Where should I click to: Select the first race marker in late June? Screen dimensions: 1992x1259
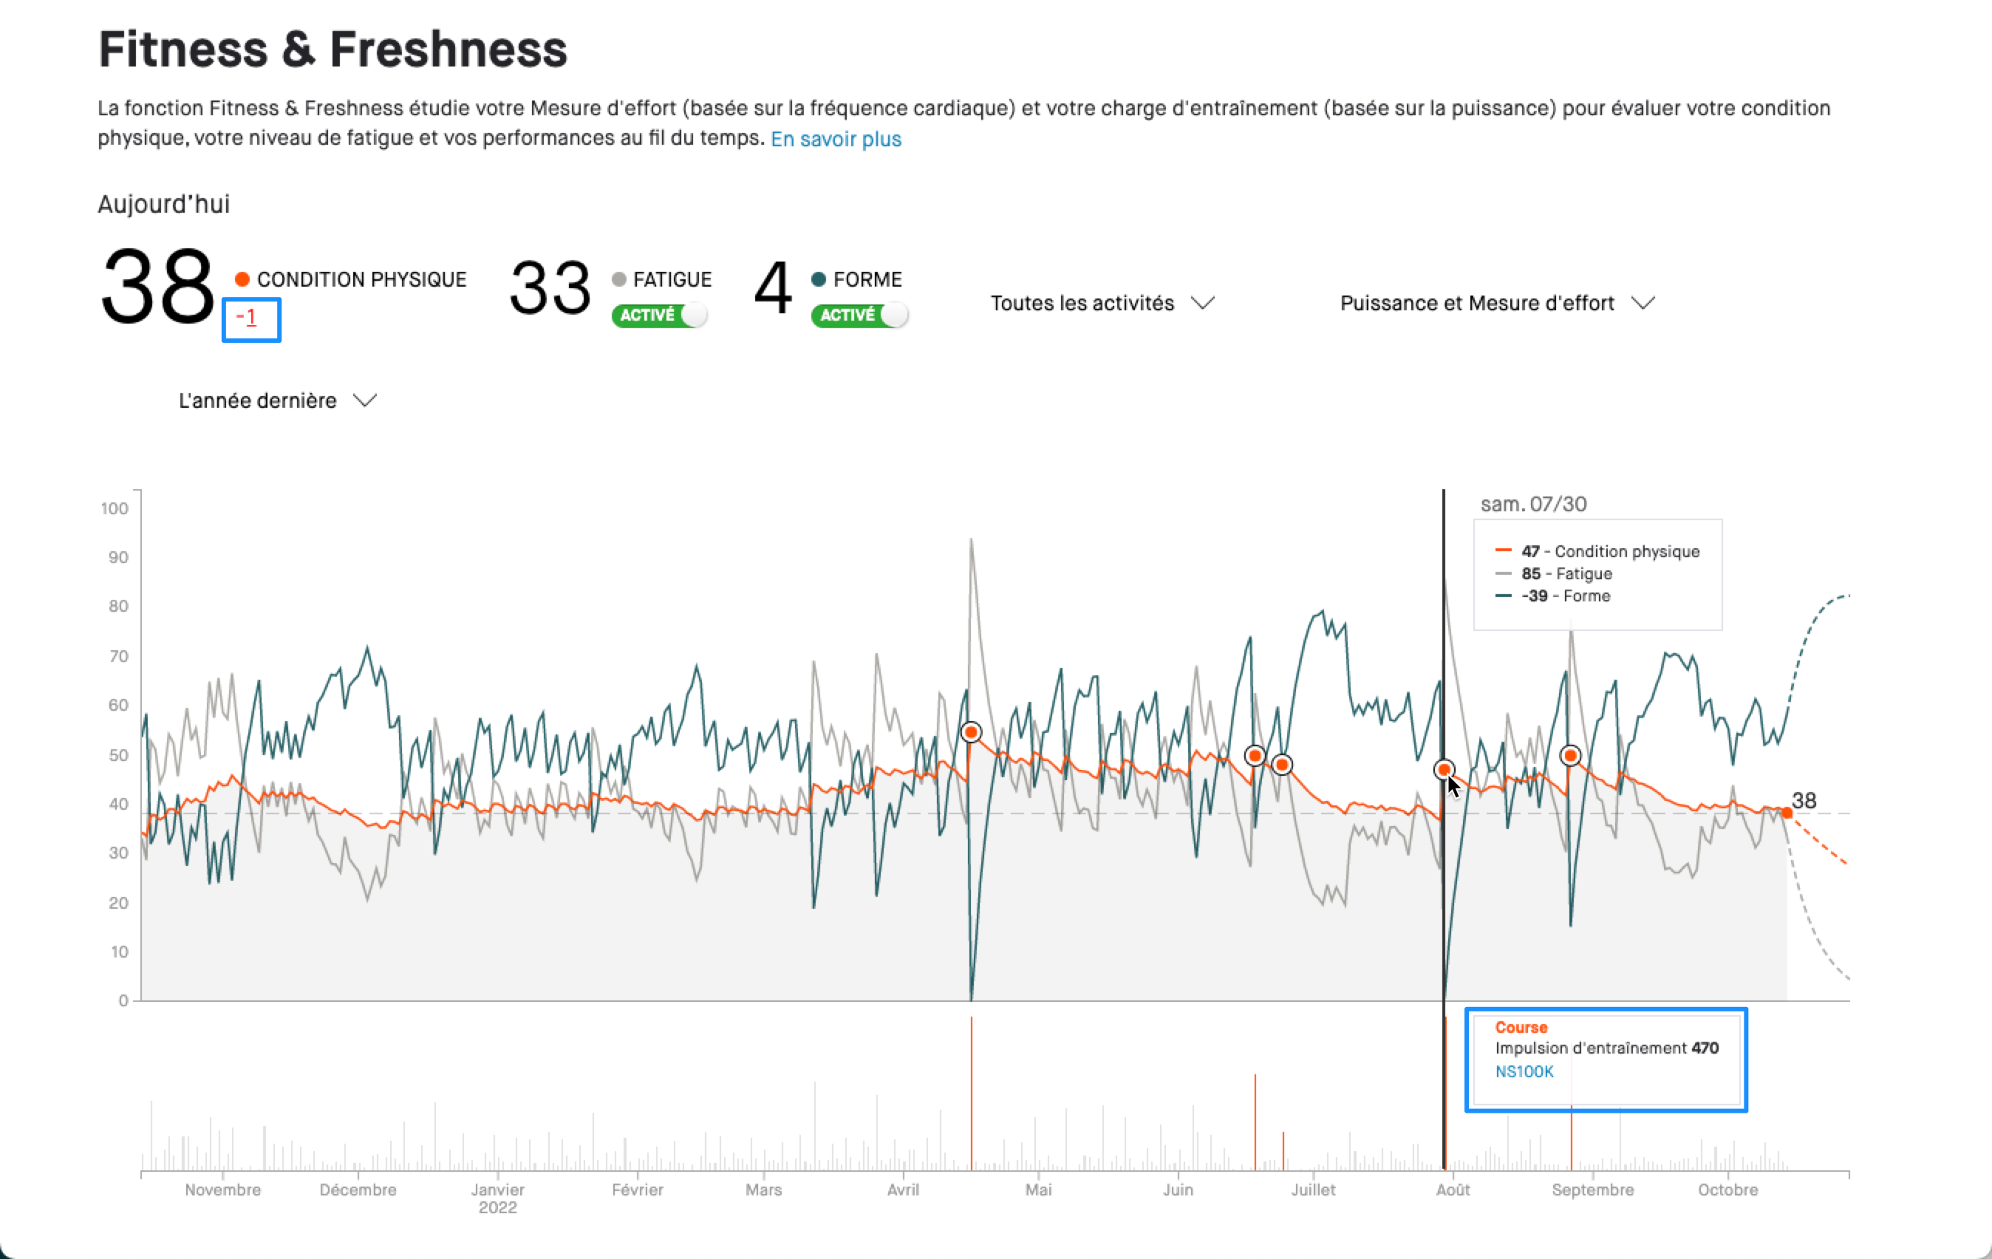[x=1255, y=756]
